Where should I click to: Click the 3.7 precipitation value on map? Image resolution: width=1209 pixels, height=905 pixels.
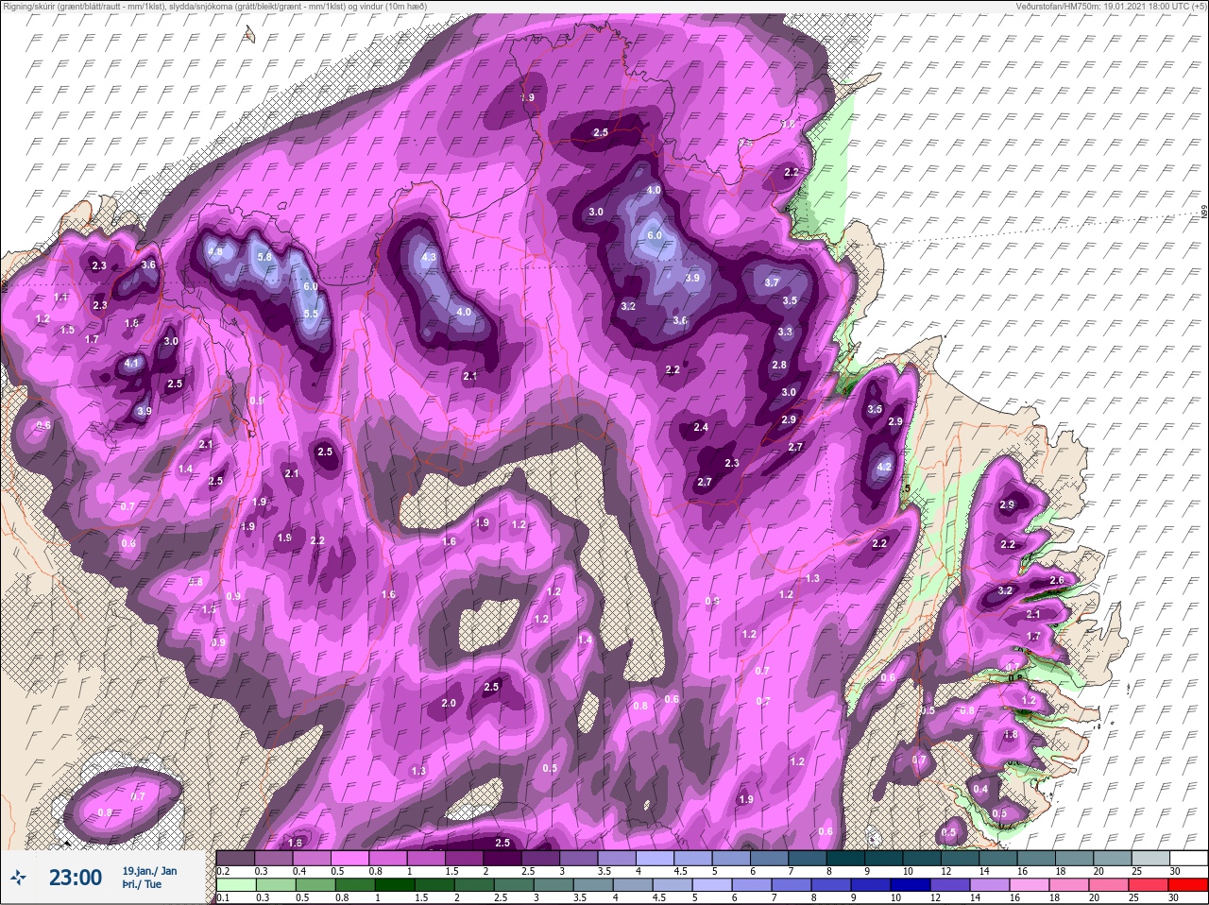[x=772, y=282]
